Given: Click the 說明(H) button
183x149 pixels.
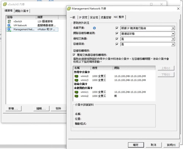Looking at the screenshot, I should point(171,145).
